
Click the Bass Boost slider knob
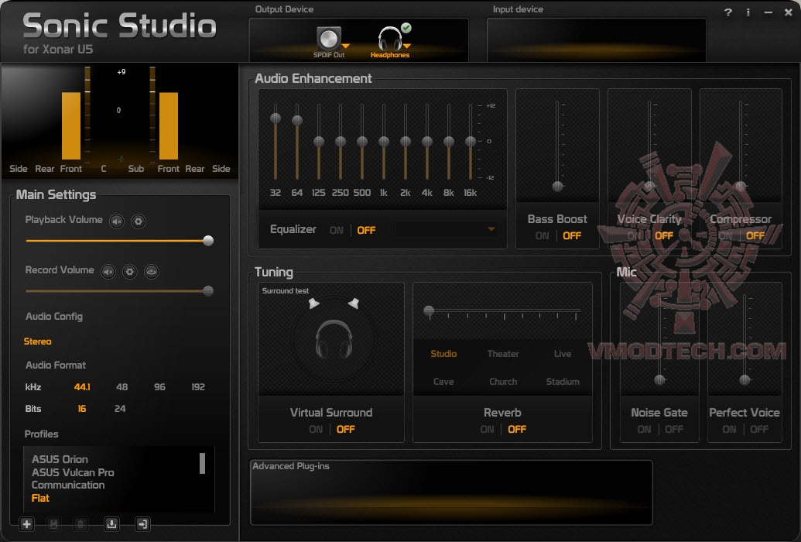tap(557, 186)
